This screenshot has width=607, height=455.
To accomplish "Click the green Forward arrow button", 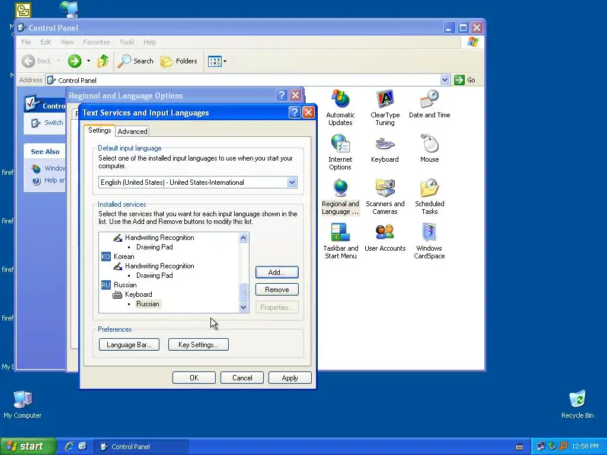I will 75,61.
